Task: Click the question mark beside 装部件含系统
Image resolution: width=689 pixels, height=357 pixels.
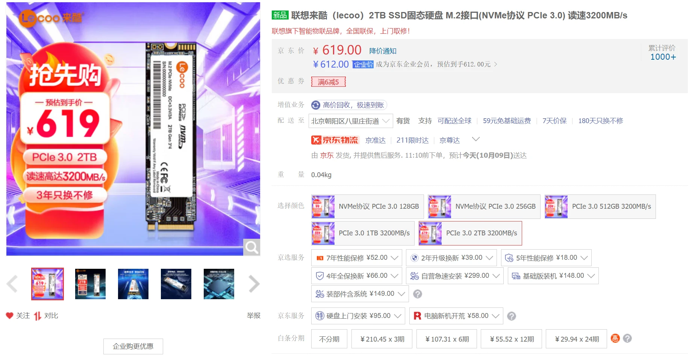Action: (x=417, y=294)
